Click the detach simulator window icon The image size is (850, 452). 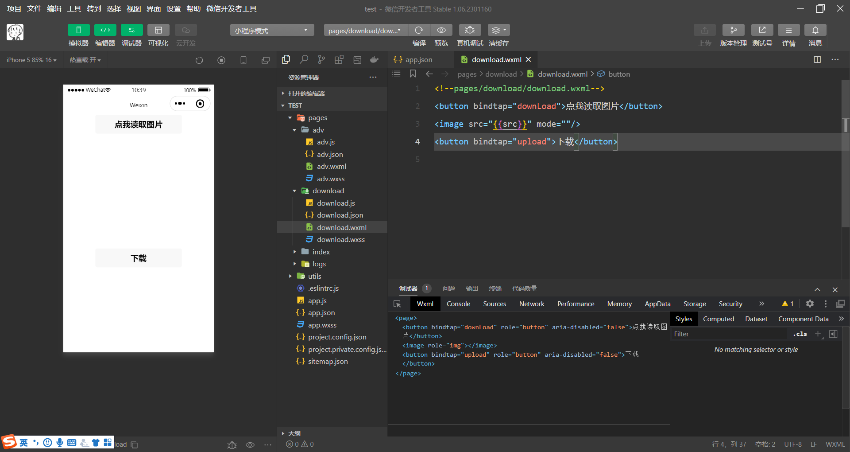pyautogui.click(x=265, y=60)
